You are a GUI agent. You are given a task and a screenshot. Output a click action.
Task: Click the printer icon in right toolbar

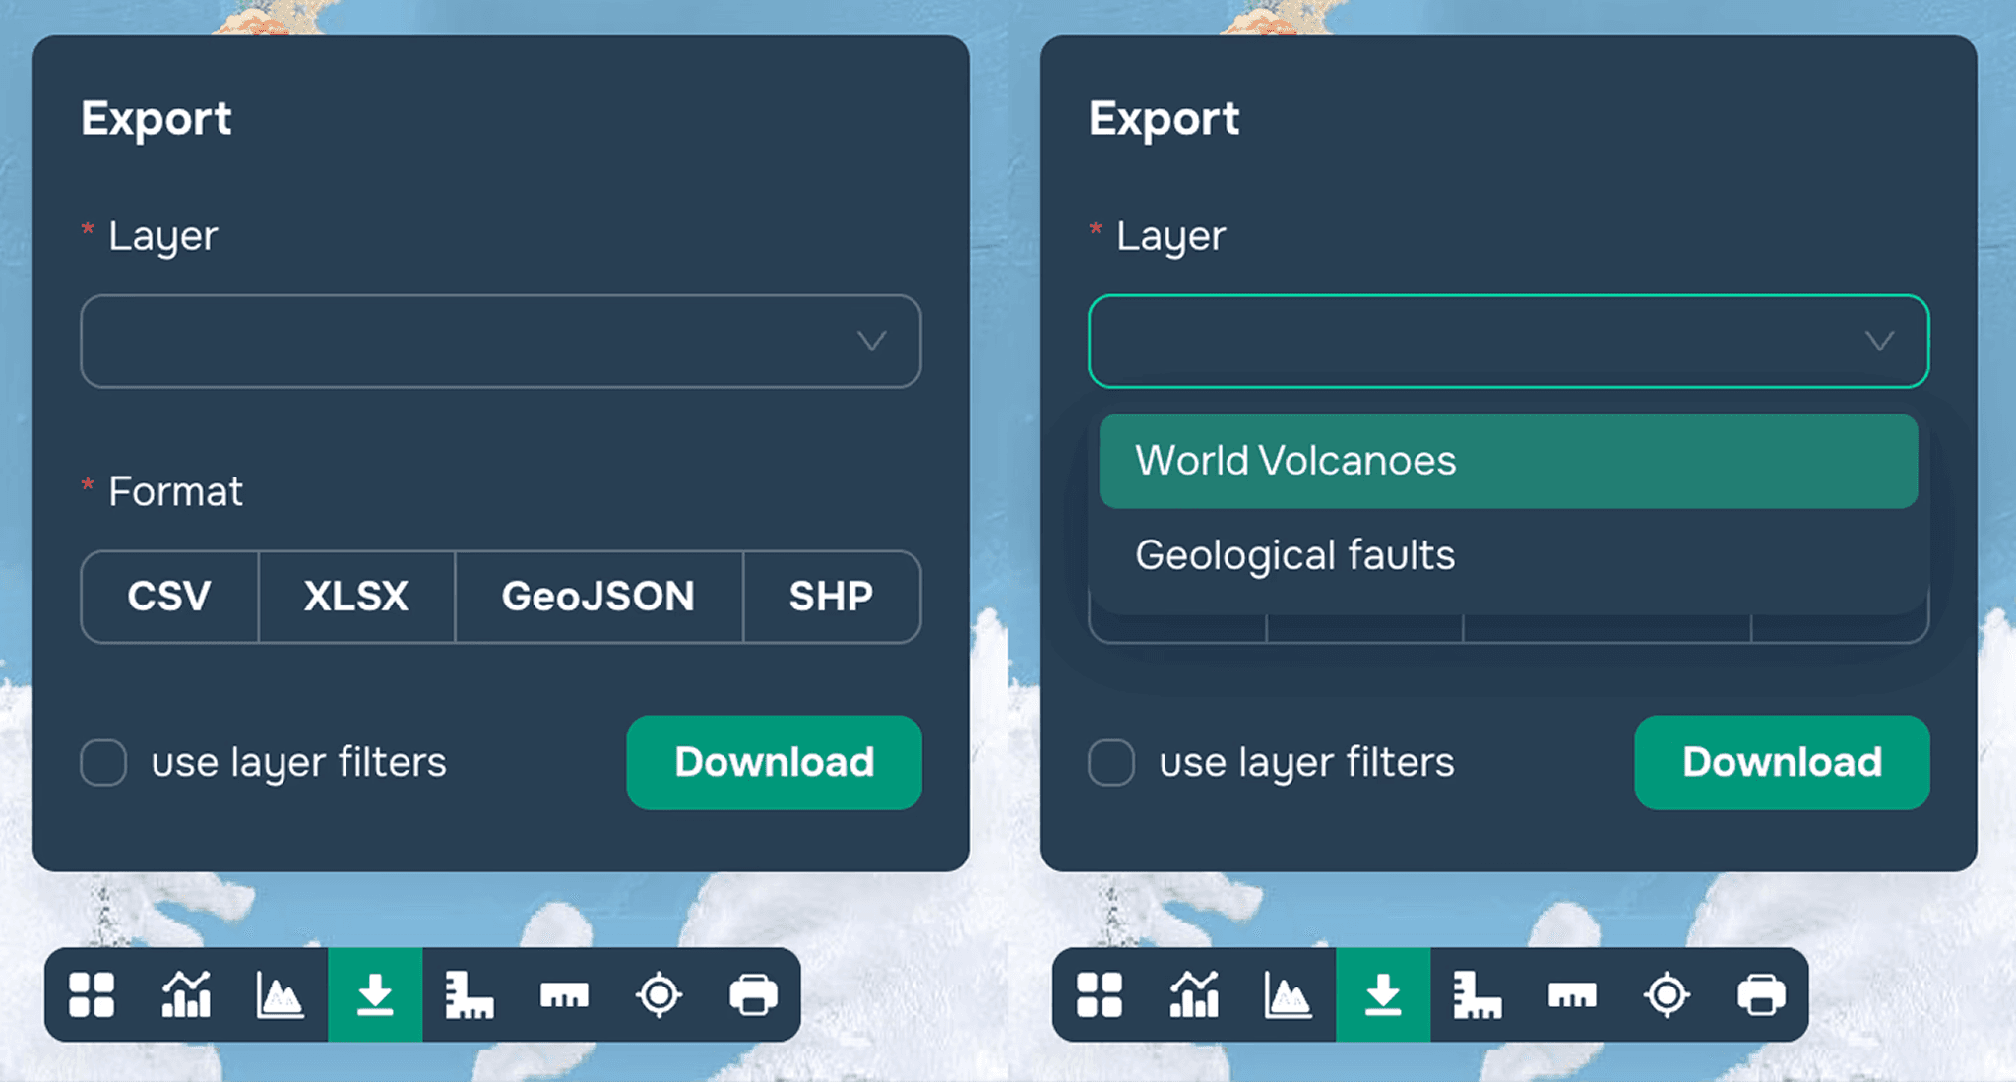(1761, 994)
